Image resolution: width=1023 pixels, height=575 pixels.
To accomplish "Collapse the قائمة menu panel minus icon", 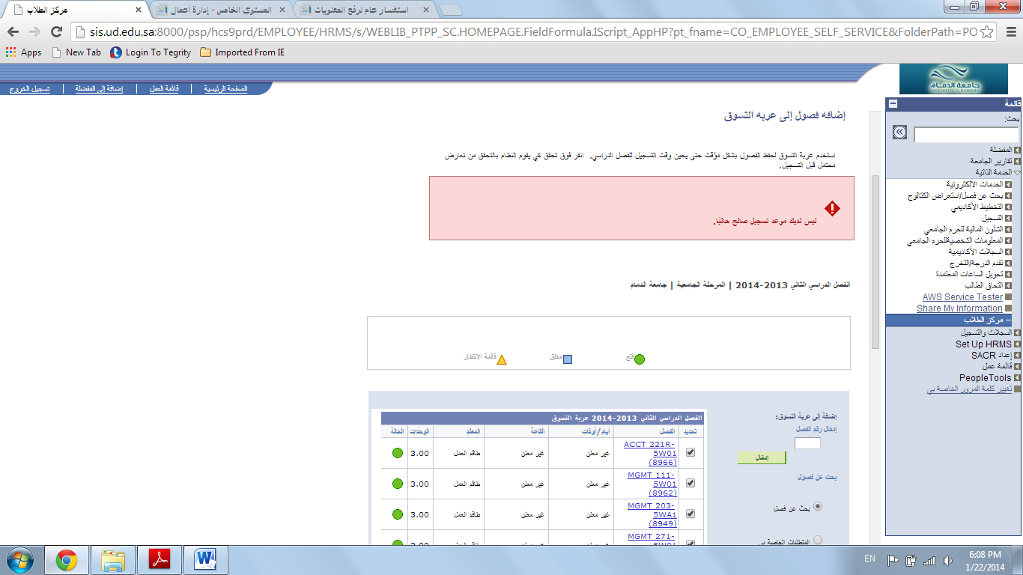I will [893, 104].
